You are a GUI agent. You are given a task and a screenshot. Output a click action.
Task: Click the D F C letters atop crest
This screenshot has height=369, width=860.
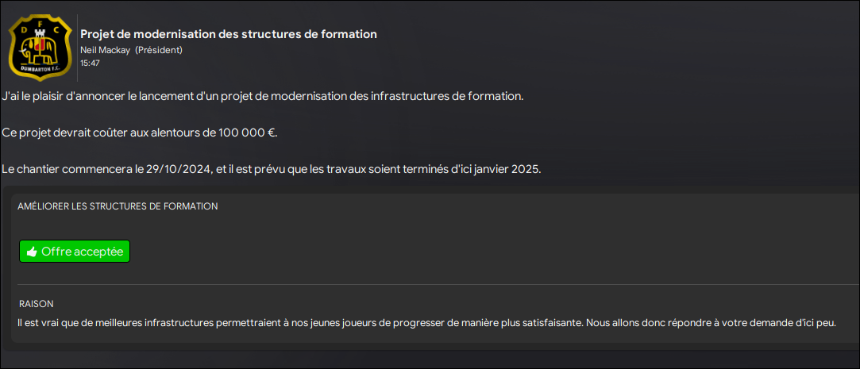pos(40,28)
